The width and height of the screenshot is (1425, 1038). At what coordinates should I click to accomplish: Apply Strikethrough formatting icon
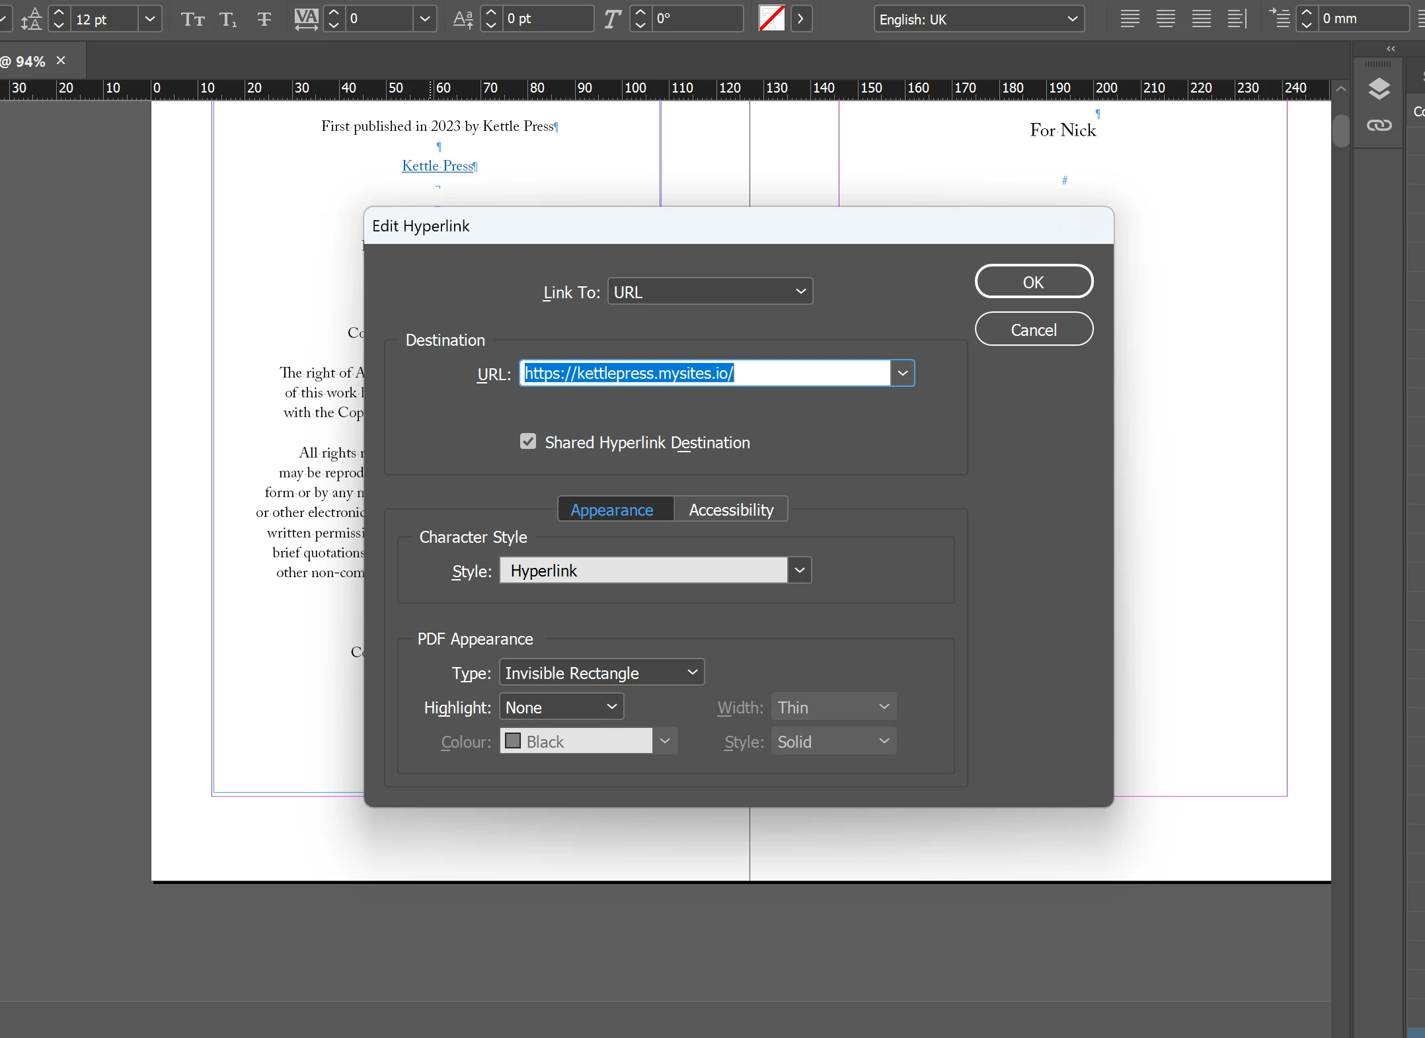point(264,19)
